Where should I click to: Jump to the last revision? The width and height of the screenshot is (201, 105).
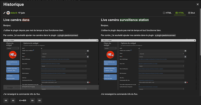point(40,101)
